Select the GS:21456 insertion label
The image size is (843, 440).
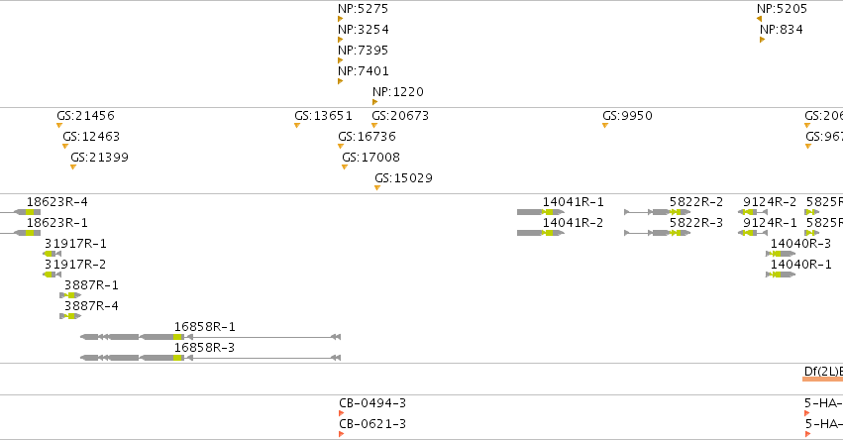85,116
